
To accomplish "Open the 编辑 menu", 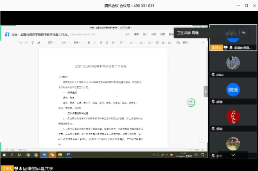I will [x=136, y=34].
